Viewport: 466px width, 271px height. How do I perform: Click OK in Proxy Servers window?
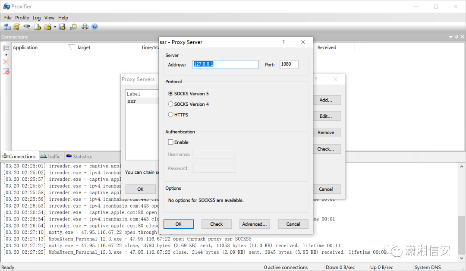140,189
